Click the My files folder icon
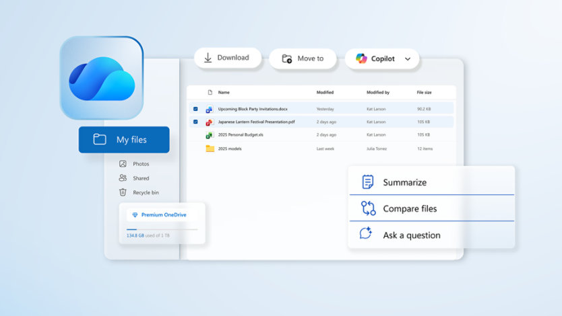Viewport: 562px width, 316px height. (x=100, y=139)
